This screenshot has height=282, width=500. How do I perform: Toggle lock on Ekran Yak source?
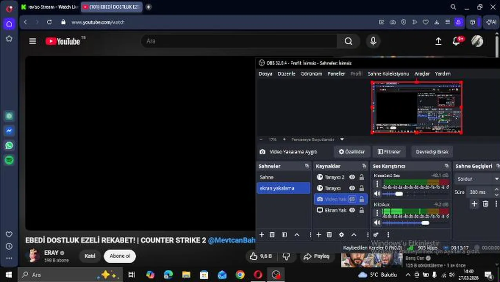(x=362, y=210)
